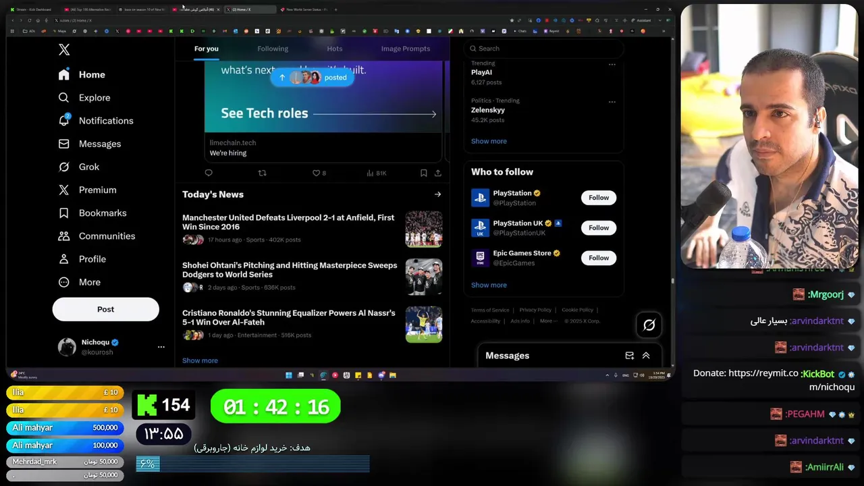Open the PlayAI trending topic
Screen dimensions: 864x486
[x=481, y=72]
